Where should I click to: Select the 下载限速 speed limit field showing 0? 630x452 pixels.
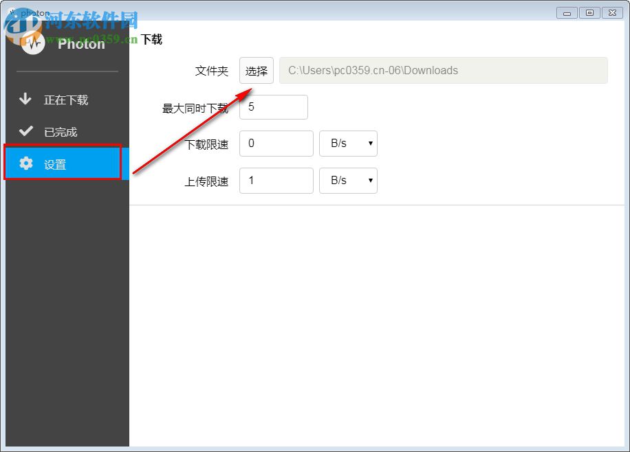coord(276,144)
